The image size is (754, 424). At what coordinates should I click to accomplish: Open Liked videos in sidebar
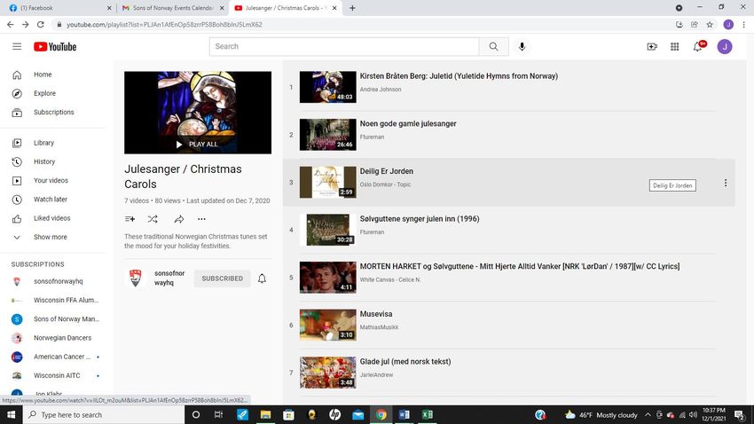tap(51, 218)
